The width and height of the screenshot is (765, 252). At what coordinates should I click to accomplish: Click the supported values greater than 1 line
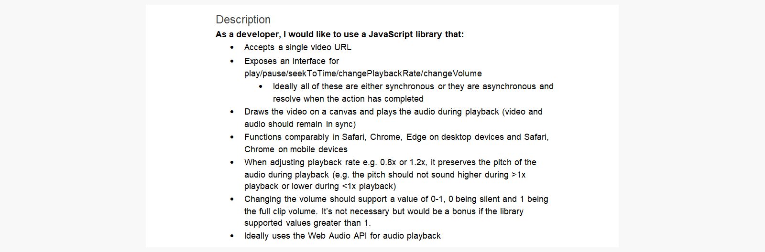(x=307, y=223)
